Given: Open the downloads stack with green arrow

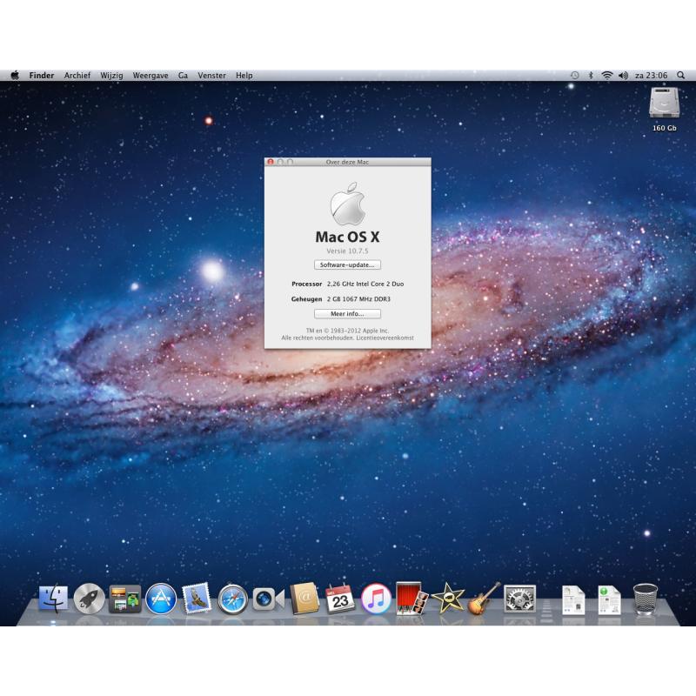Looking at the screenshot, I should 609,599.
